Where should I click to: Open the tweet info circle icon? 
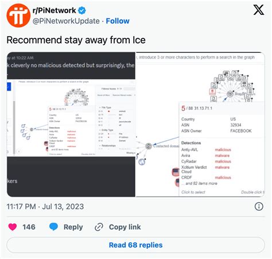pyautogui.click(x=259, y=207)
